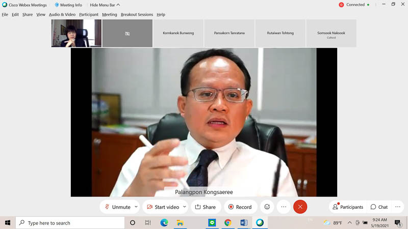Expand audio options arrow beside Unmute
The height and width of the screenshot is (229, 408).
136,207
